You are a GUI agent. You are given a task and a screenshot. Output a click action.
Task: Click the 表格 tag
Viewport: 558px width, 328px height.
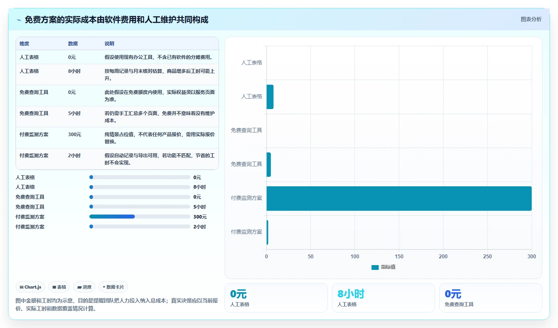point(59,287)
